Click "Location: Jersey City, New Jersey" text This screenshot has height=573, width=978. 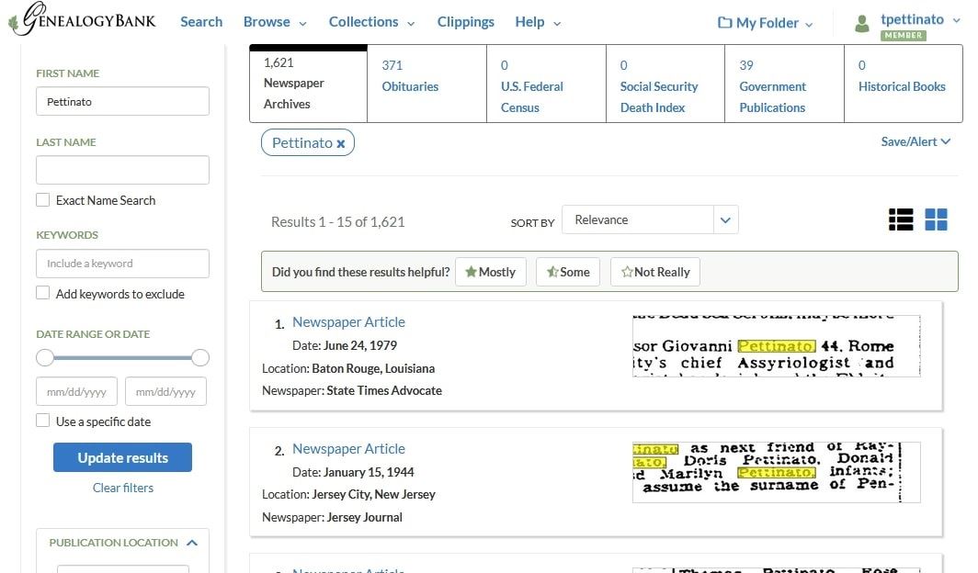[x=348, y=495]
